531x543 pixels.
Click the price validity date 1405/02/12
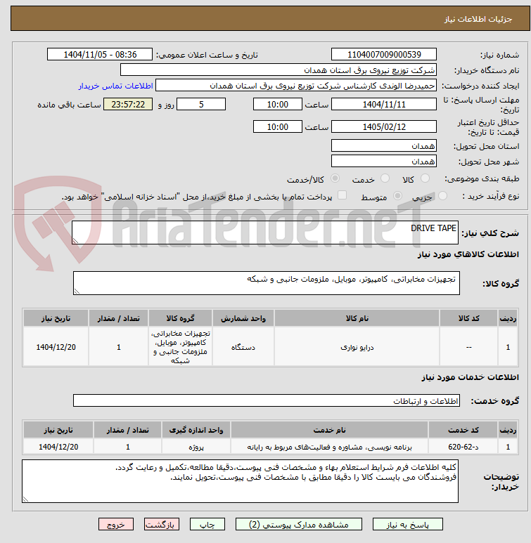384,126
